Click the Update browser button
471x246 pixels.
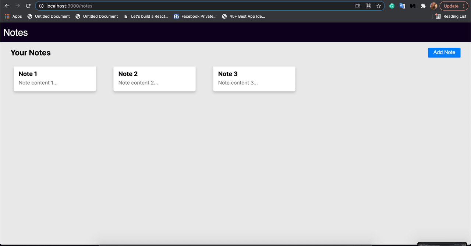[x=453, y=6]
